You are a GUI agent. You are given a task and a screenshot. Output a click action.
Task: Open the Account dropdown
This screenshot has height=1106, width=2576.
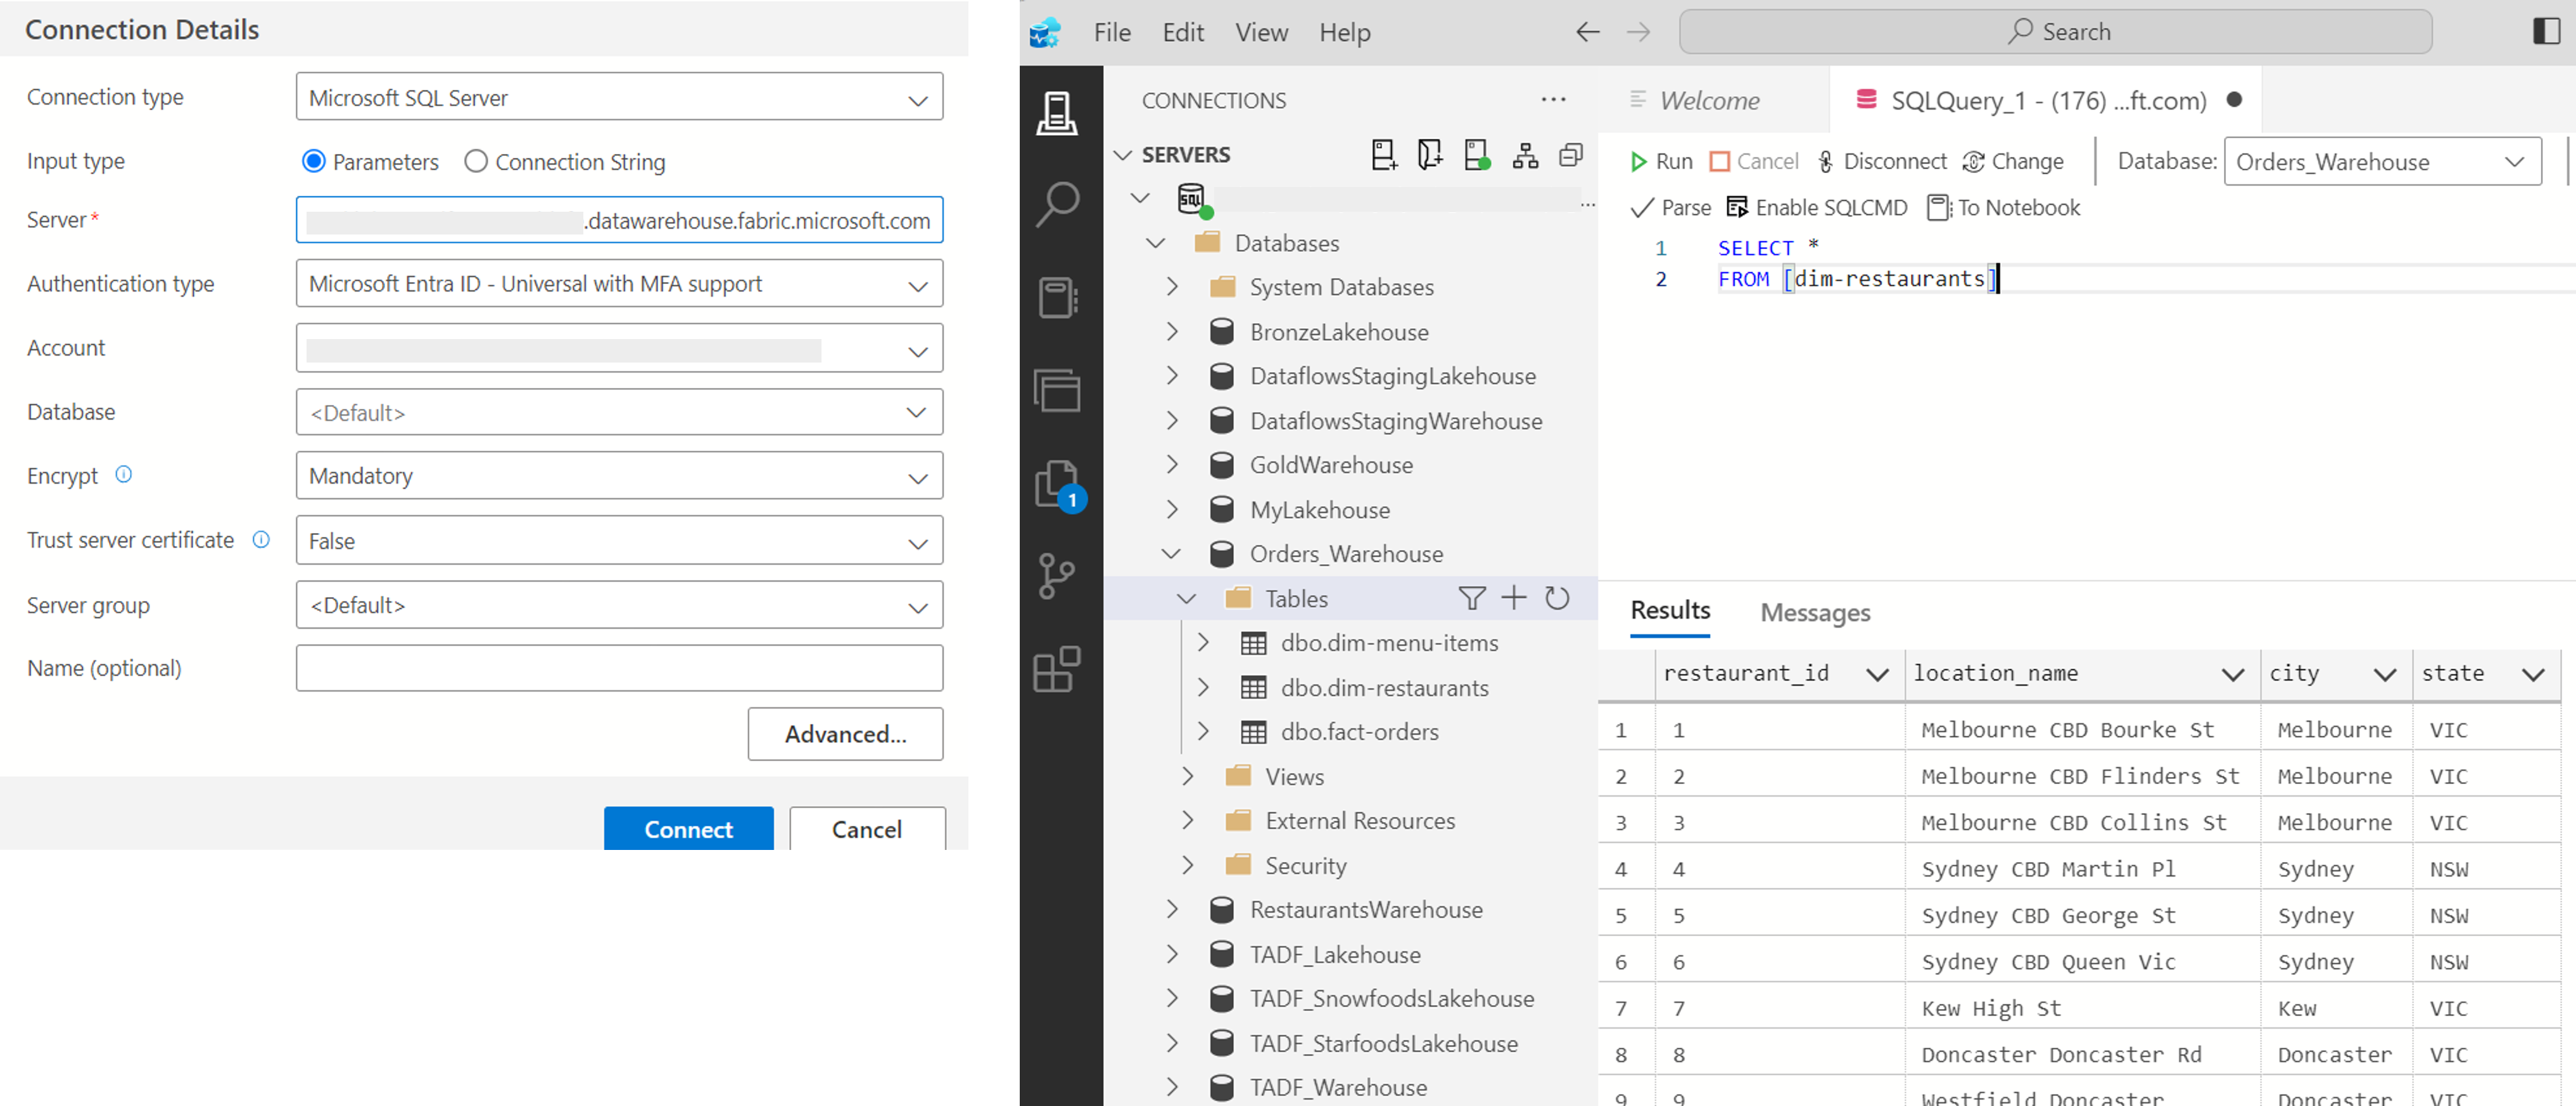pyautogui.click(x=619, y=349)
